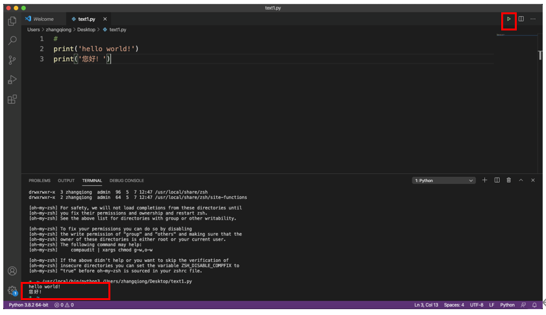
Task: Open the Explorer view in activity bar
Action: pos(12,21)
